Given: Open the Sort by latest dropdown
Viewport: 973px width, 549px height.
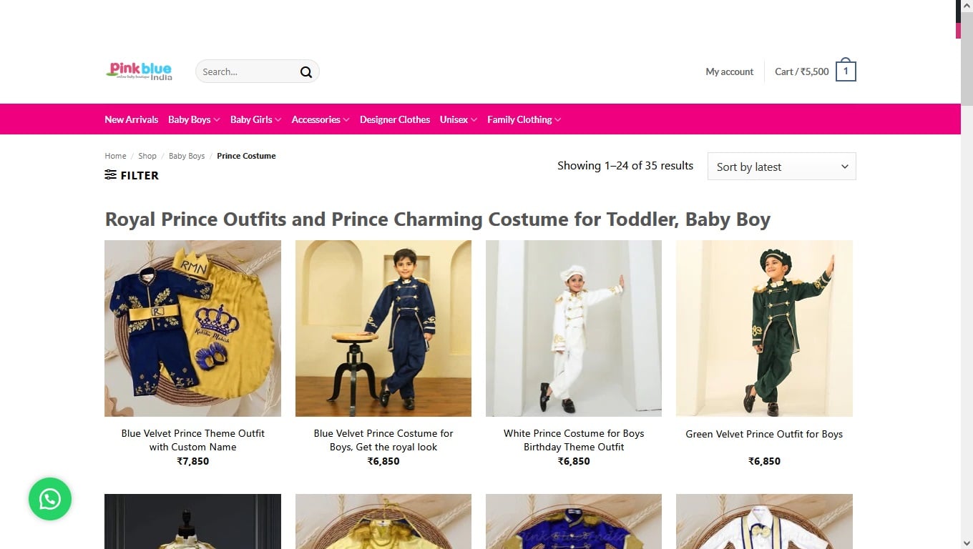Looking at the screenshot, I should pyautogui.click(x=781, y=167).
